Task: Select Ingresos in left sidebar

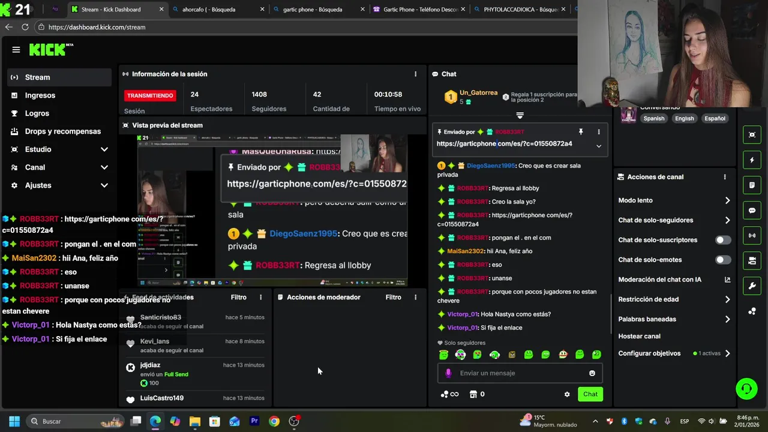Action: [60, 95]
